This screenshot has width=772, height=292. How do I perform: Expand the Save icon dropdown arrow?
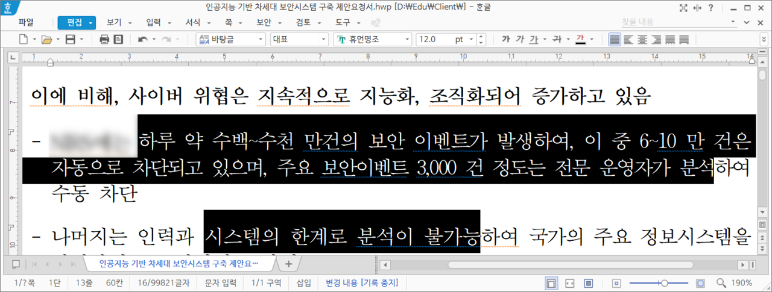[x=81, y=39]
